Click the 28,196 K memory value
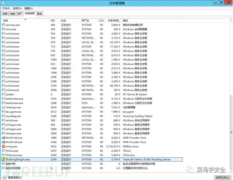Viewport: 233px width, 180px height. click(x=115, y=86)
